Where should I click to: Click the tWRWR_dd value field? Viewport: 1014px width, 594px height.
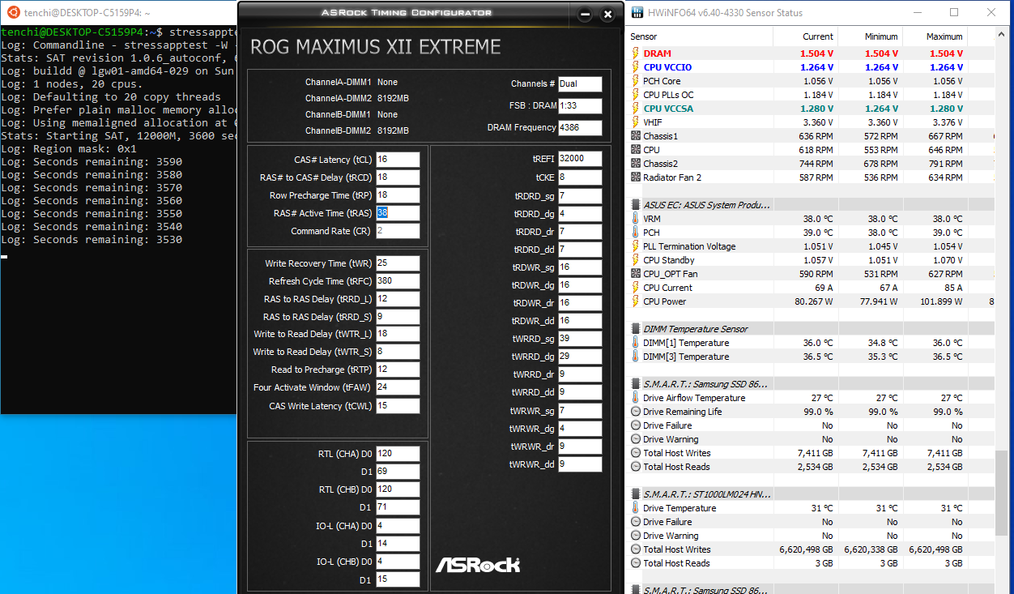coord(580,464)
